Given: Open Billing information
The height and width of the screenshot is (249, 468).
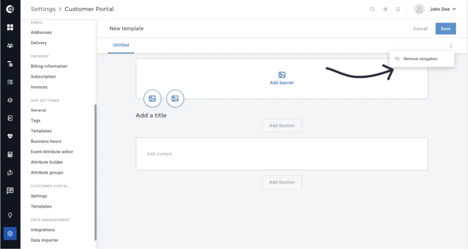Looking at the screenshot, I should tap(49, 66).
